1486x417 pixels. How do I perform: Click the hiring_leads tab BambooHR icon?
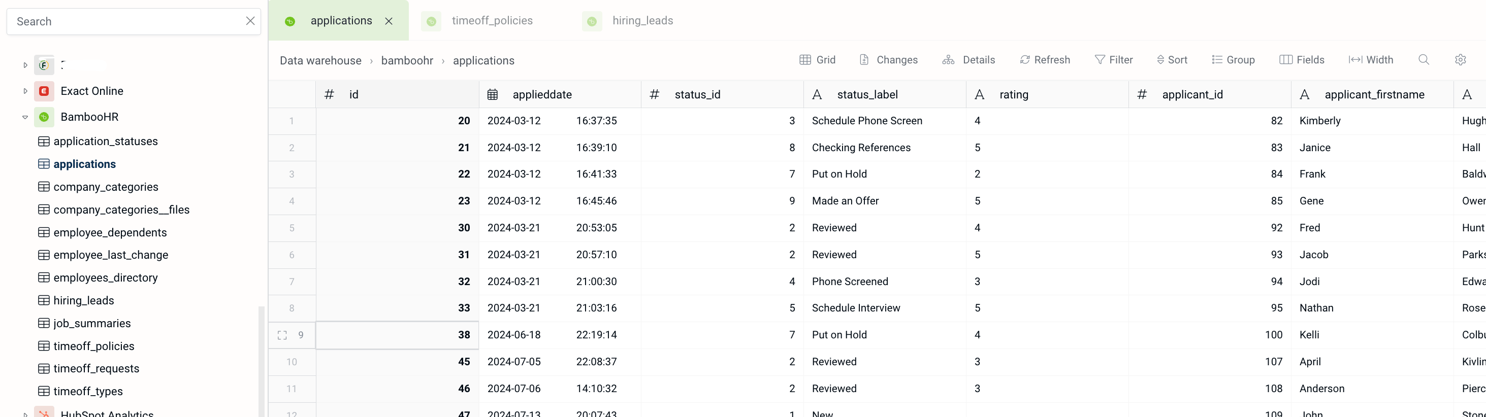(x=592, y=21)
